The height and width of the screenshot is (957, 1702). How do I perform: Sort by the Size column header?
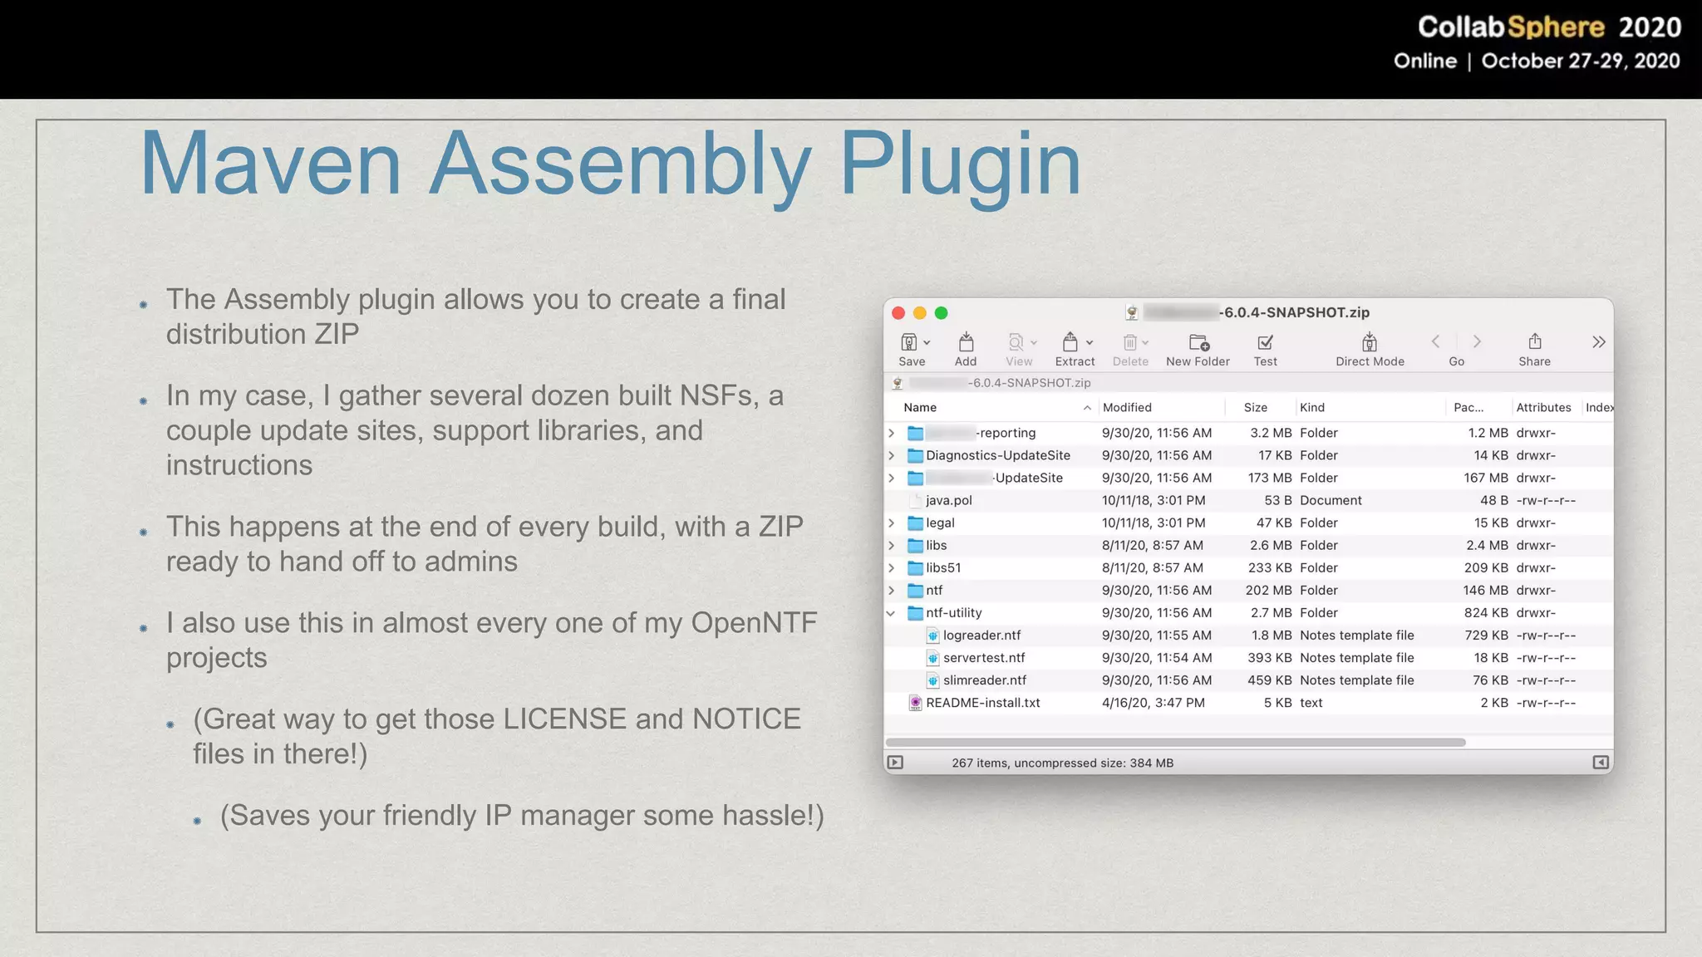click(1255, 407)
